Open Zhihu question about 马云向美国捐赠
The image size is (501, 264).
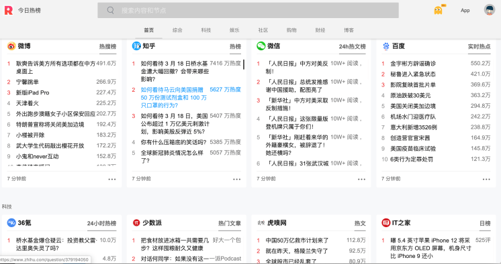point(174,97)
